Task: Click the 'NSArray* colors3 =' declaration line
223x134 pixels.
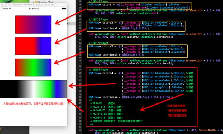Action: click(135, 46)
